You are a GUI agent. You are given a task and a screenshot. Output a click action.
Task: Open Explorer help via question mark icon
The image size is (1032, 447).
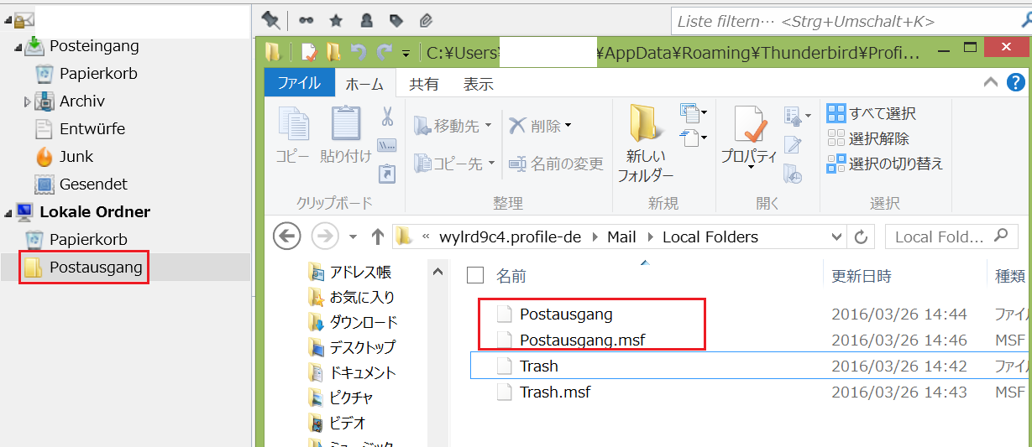point(1016,83)
